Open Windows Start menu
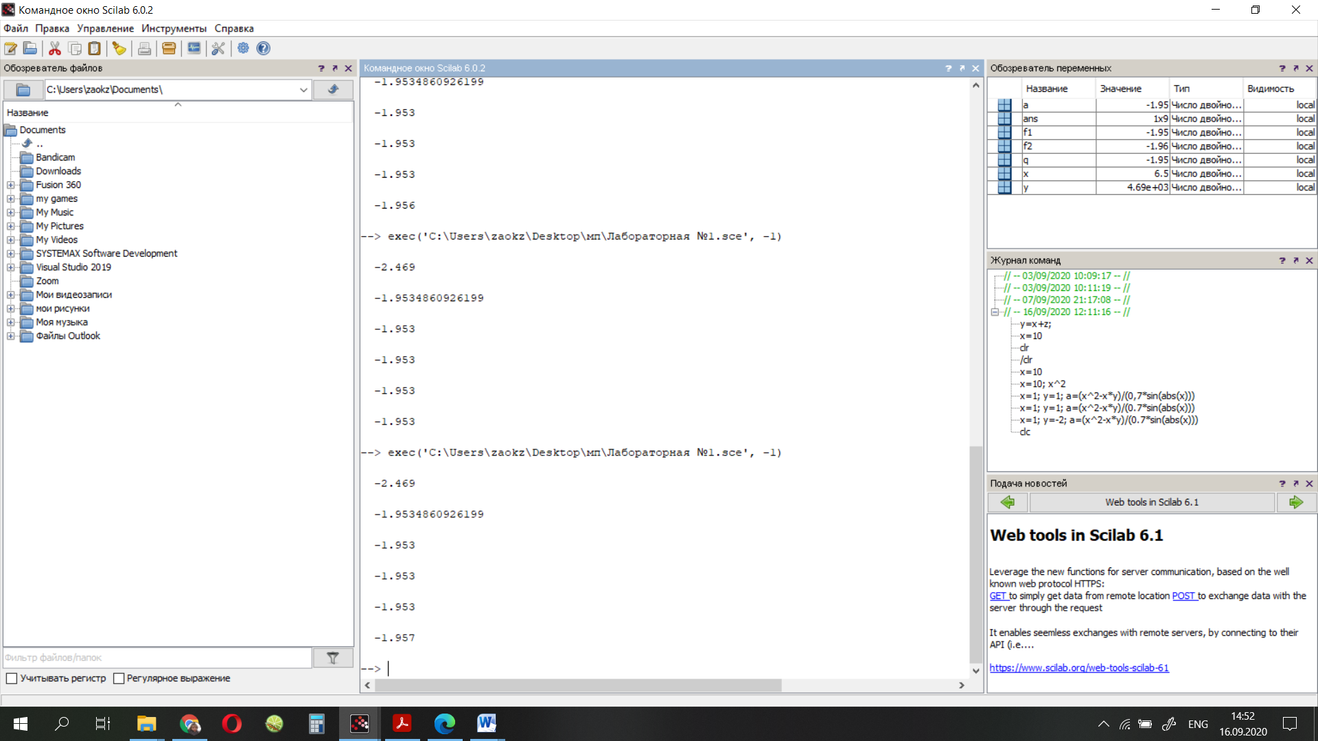This screenshot has height=741, width=1318. [x=21, y=723]
